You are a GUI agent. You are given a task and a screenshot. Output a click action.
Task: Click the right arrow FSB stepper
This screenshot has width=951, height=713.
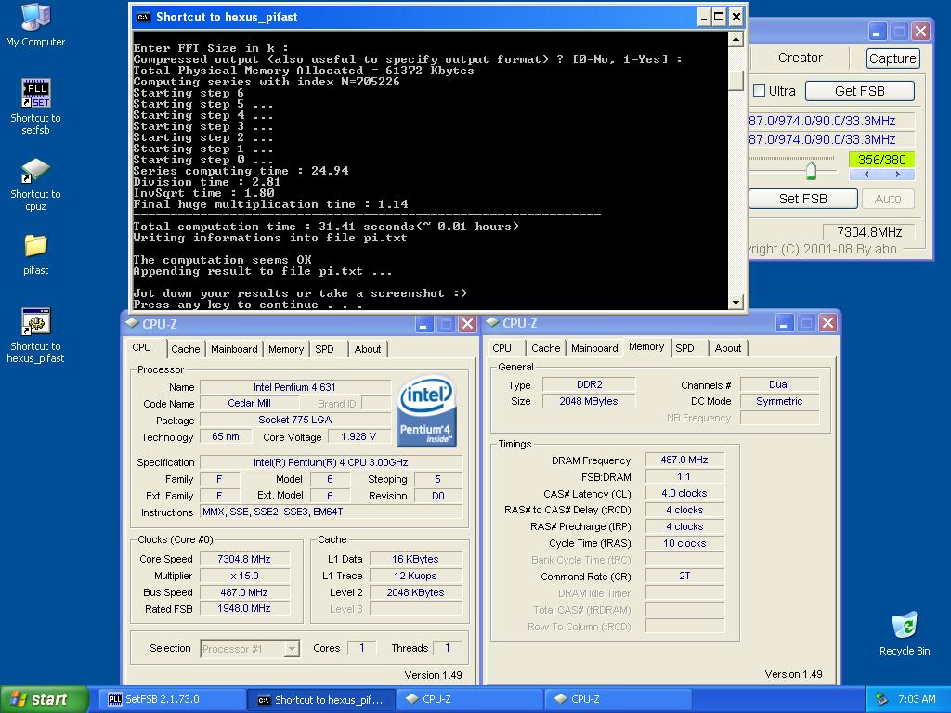pyautogui.click(x=898, y=174)
